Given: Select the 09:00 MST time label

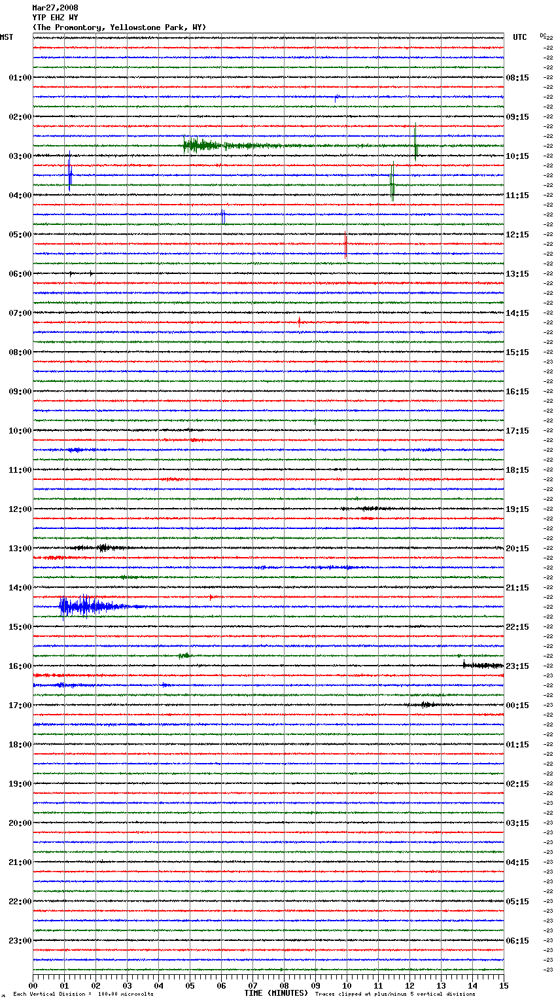Looking at the screenshot, I should pyautogui.click(x=20, y=392).
